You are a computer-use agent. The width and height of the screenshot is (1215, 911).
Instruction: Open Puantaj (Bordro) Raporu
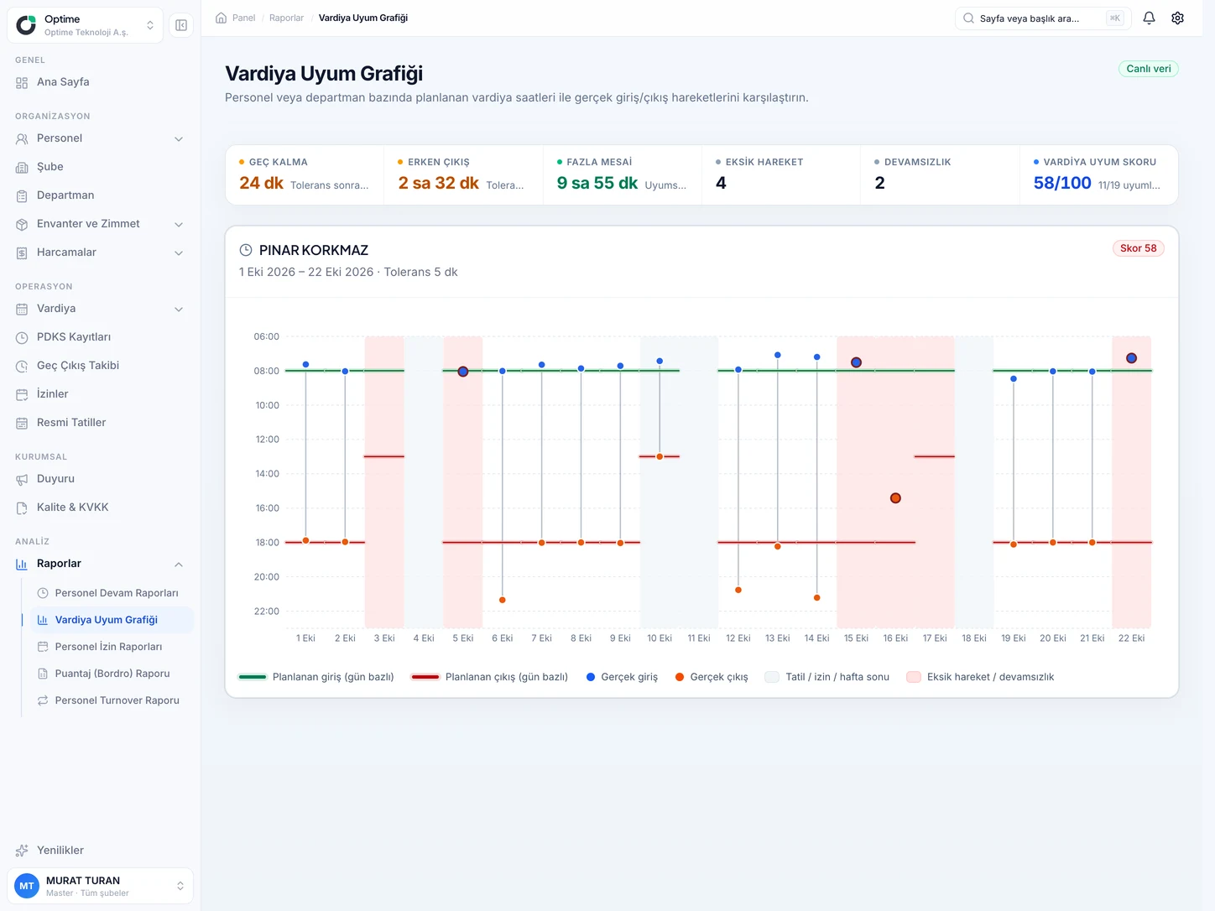[112, 674]
